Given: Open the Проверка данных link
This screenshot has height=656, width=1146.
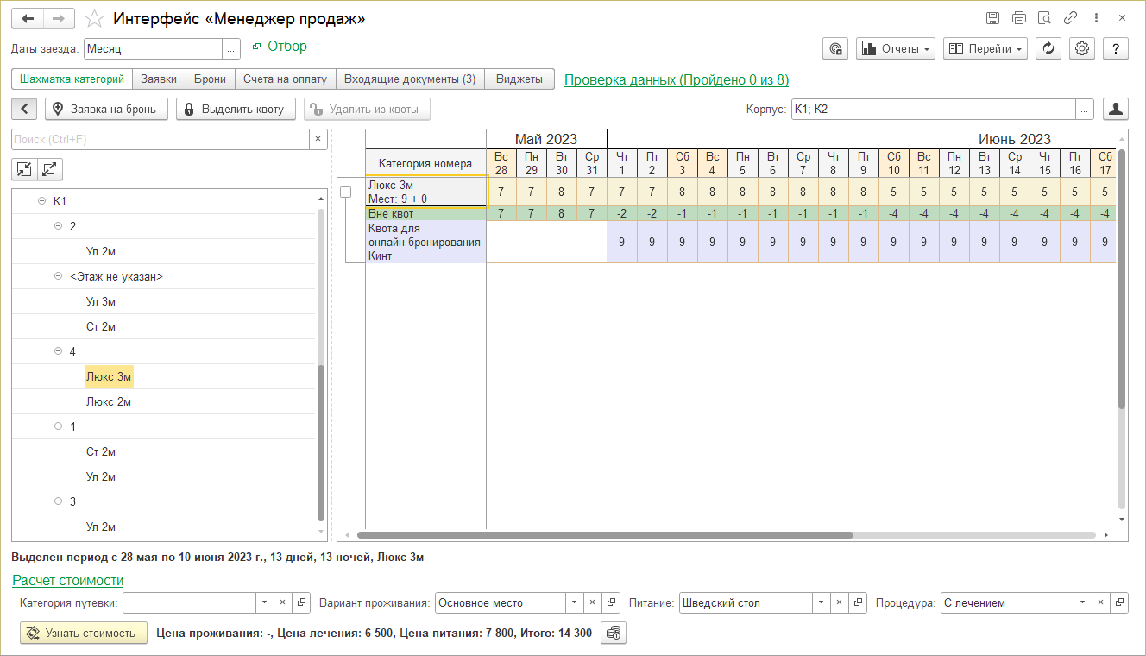Looking at the screenshot, I should [676, 80].
